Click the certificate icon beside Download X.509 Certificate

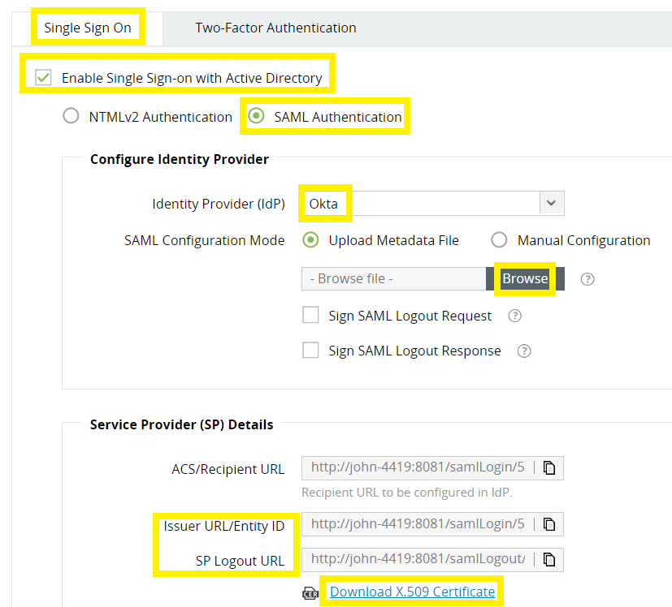(x=310, y=593)
